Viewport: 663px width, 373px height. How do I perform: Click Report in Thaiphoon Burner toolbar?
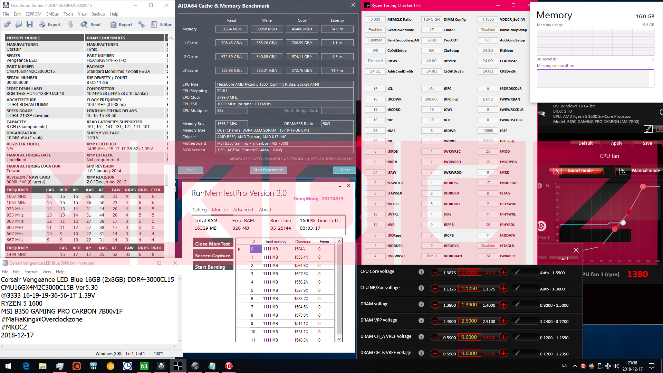[x=121, y=25]
